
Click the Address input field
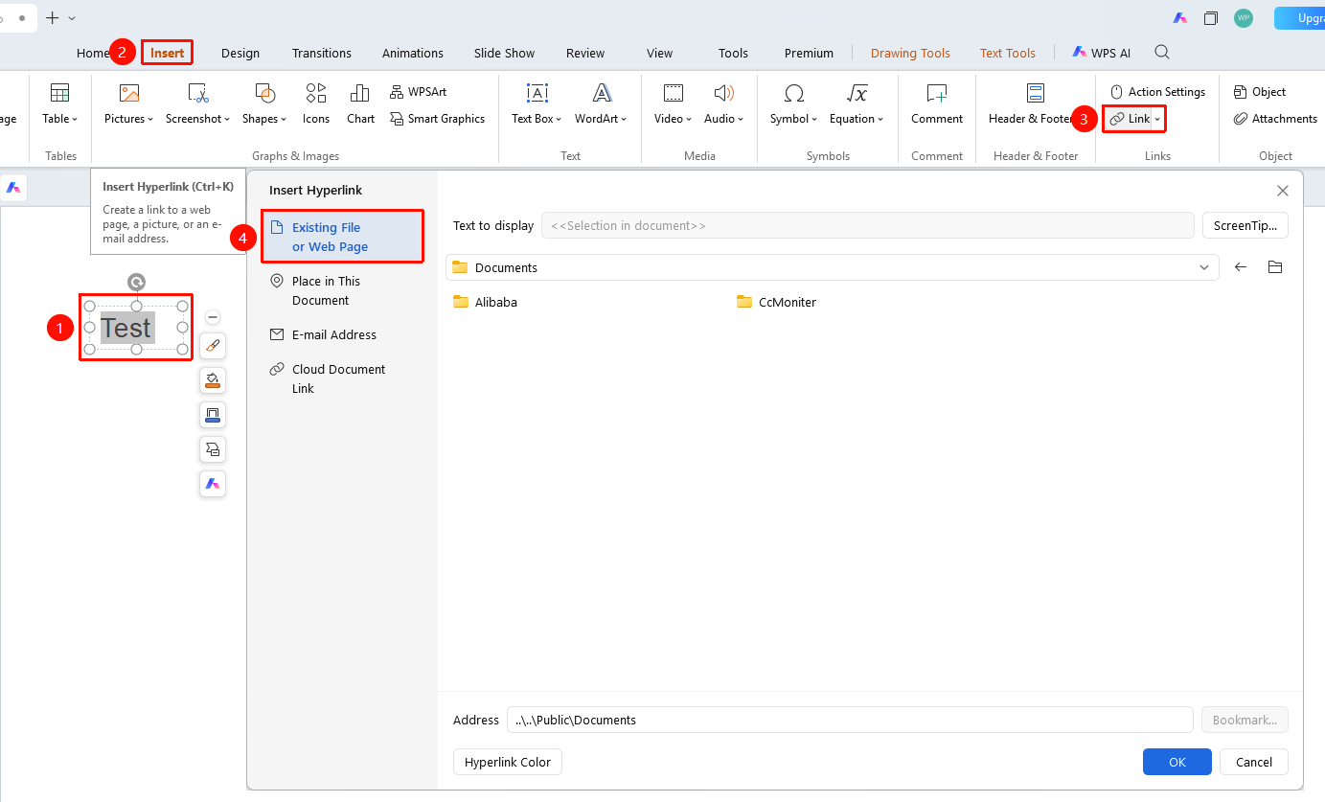(x=850, y=720)
